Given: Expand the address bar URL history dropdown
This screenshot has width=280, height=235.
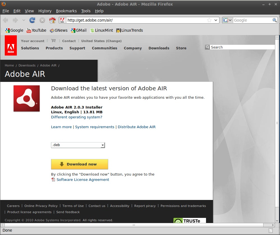Looking at the screenshot, I should pyautogui.click(x=216, y=20).
